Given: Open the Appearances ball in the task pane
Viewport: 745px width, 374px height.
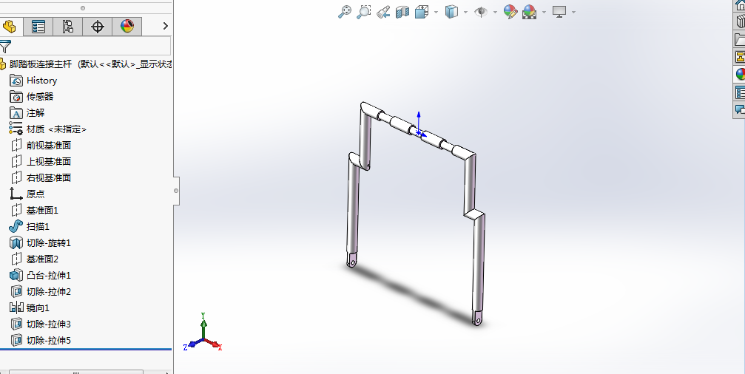Looking at the screenshot, I should pos(741,74).
